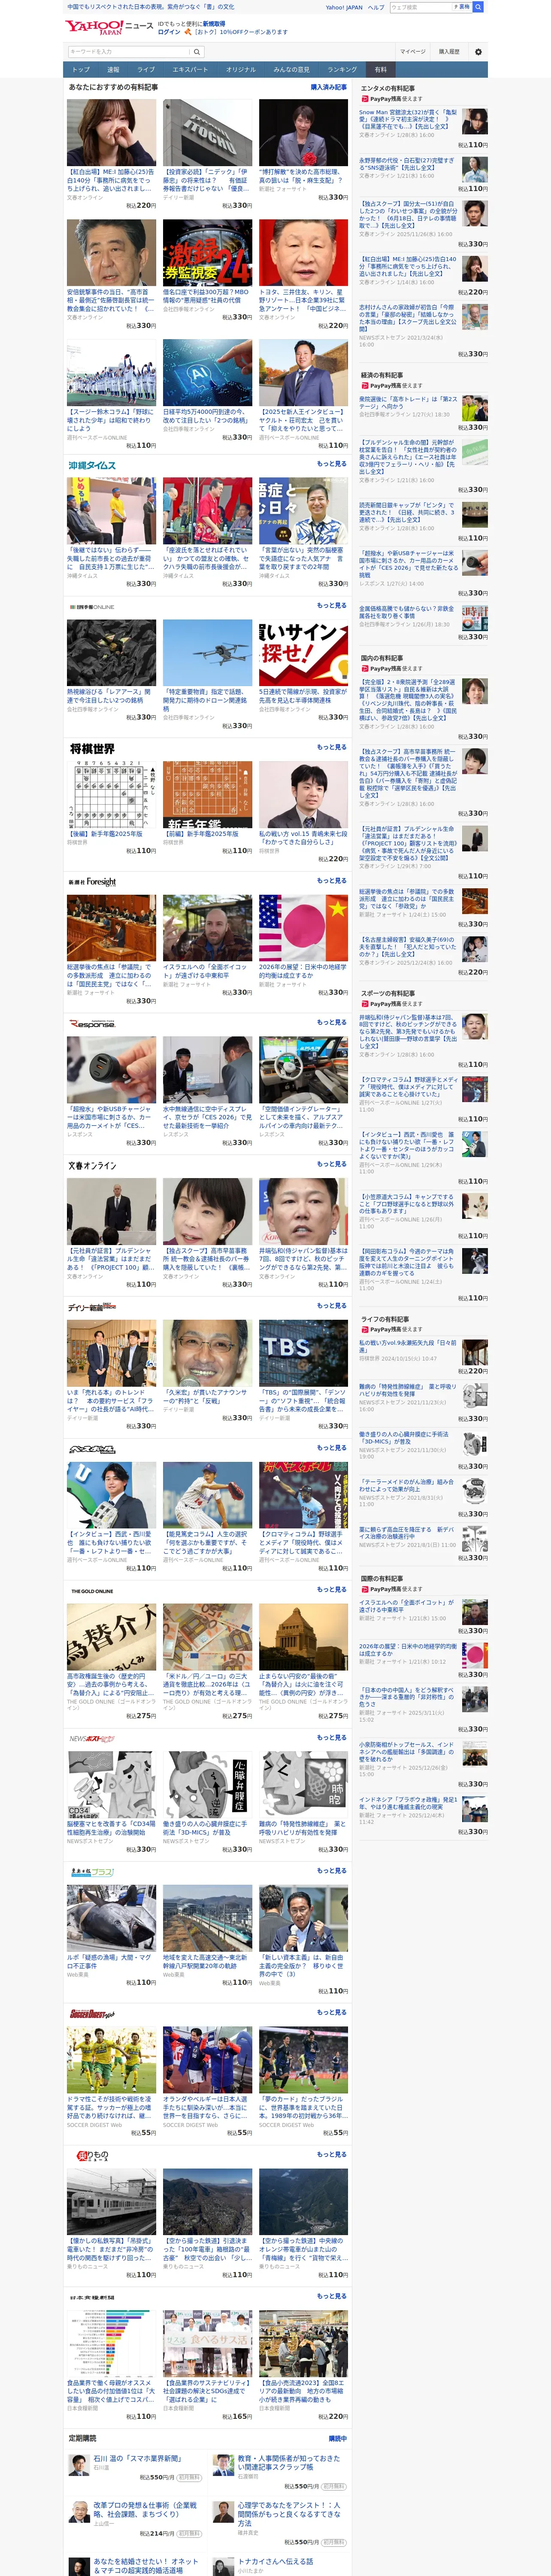551x2576 pixels.
Task: Select the ランキング tab
Action: [342, 70]
